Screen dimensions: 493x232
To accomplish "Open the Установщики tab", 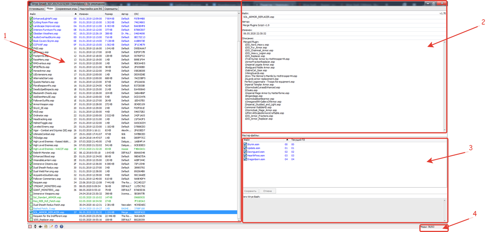I will point(37,9).
